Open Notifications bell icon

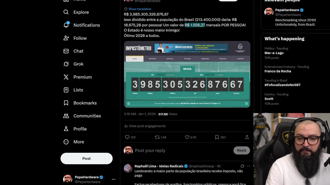coord(66,25)
